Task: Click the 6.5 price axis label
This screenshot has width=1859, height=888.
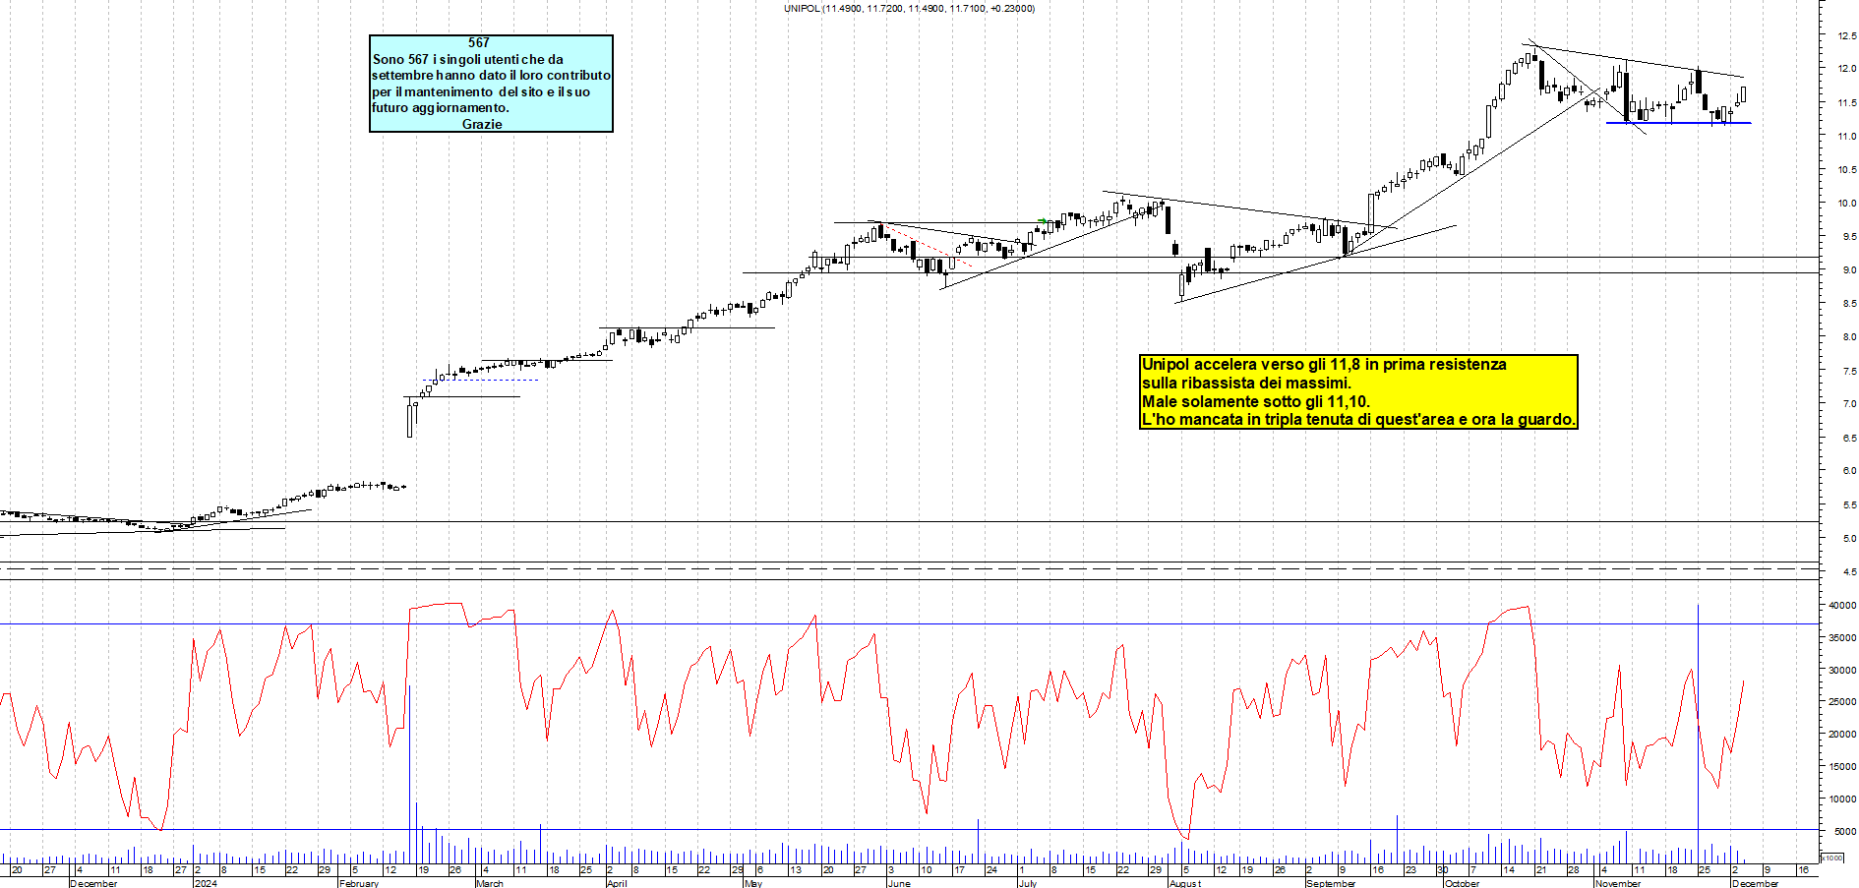Action: tap(1849, 439)
